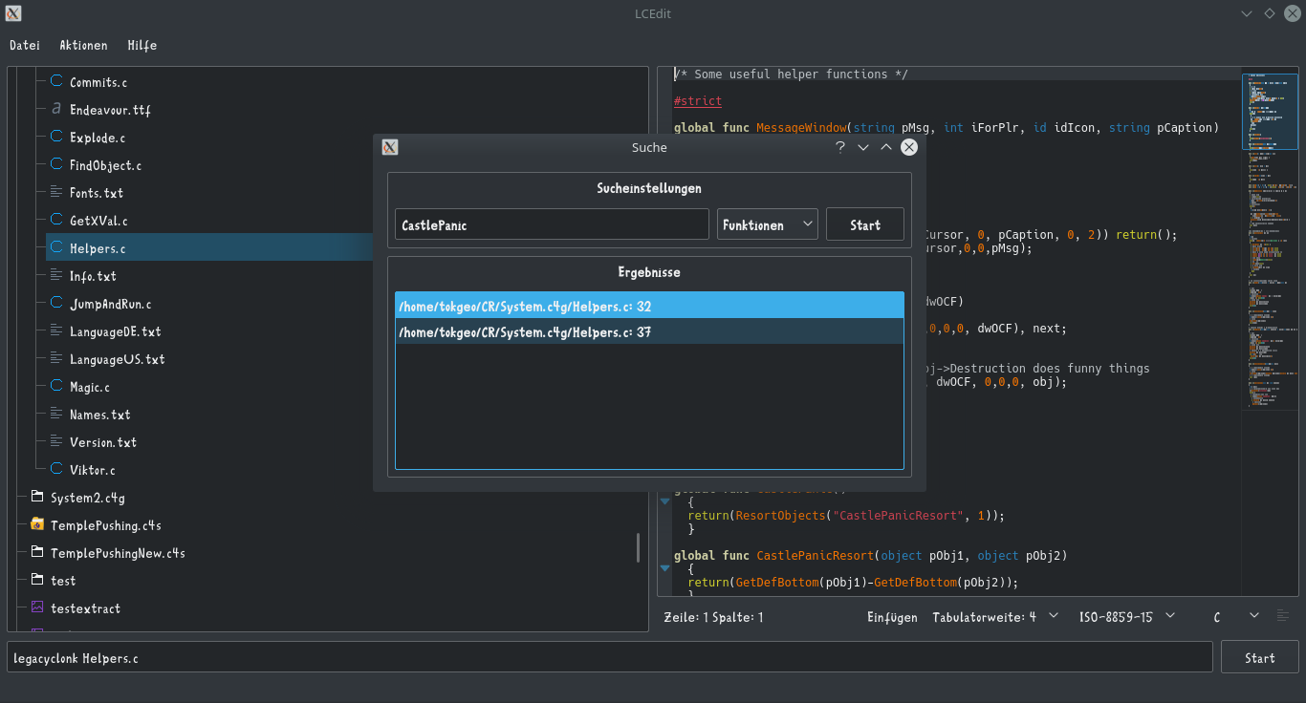Click the folder icon beside System2.c4g
The height and width of the screenshot is (703, 1306).
(x=37, y=498)
